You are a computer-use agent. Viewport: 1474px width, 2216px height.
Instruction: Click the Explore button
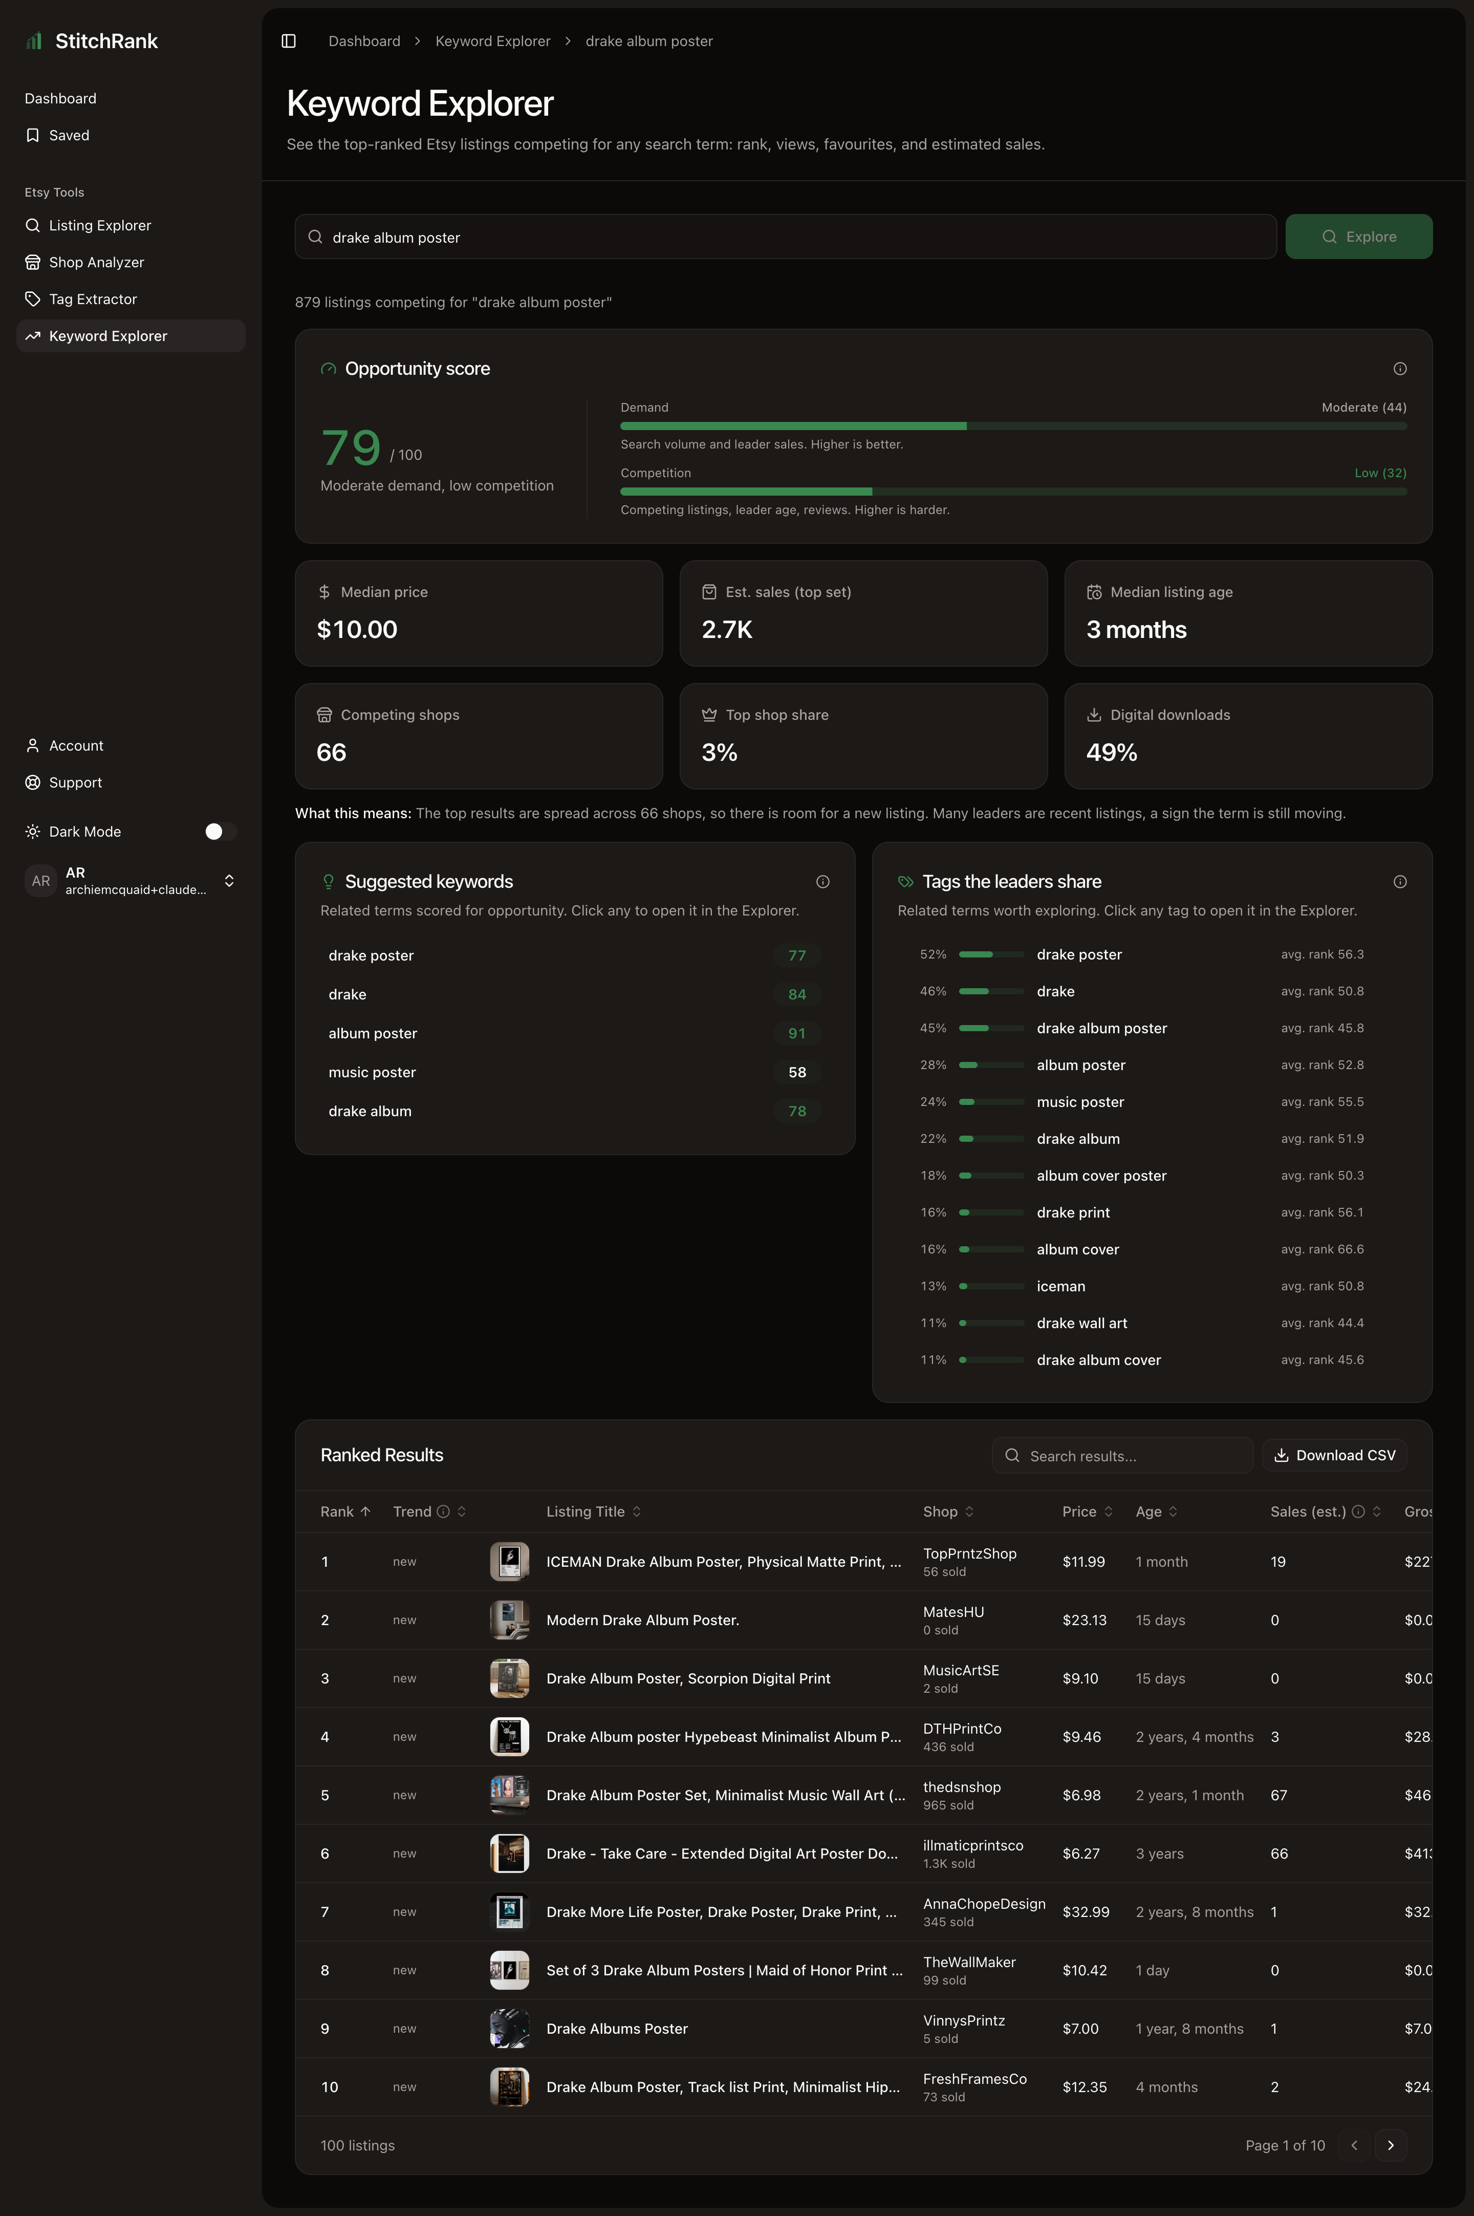click(1358, 237)
